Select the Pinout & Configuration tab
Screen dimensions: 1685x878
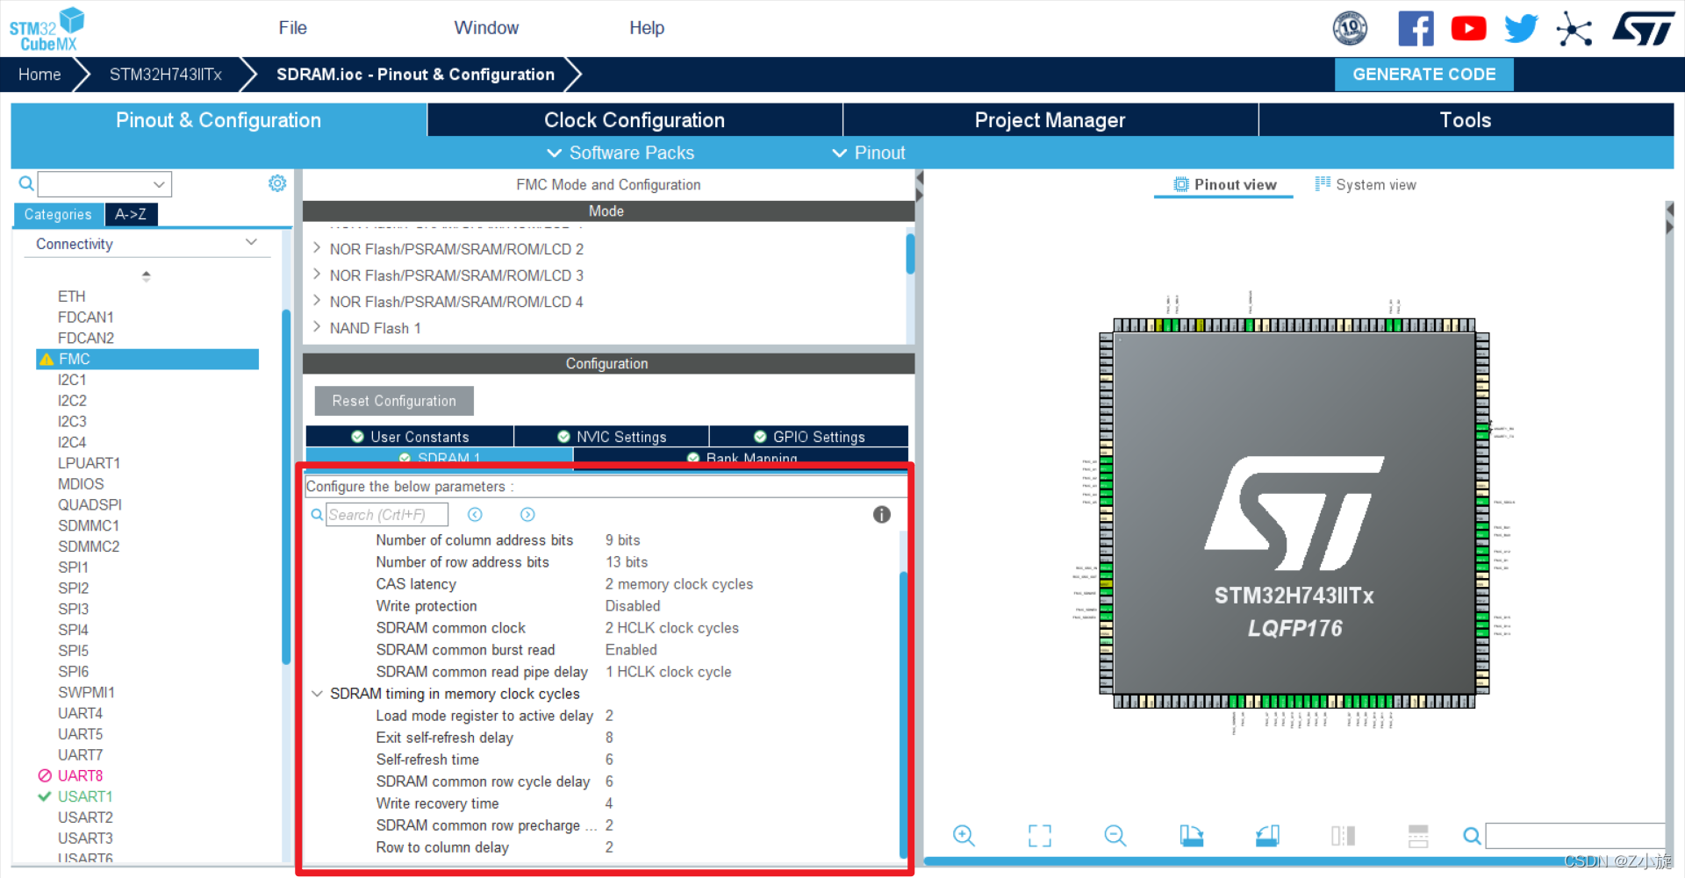tap(219, 120)
